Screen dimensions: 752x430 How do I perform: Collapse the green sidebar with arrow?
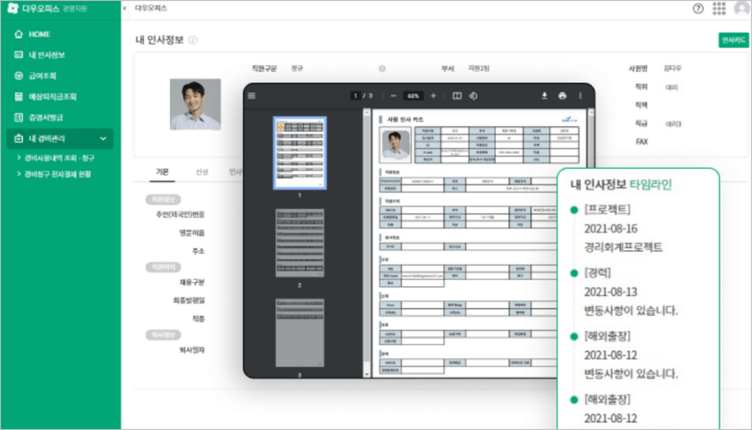click(x=124, y=8)
